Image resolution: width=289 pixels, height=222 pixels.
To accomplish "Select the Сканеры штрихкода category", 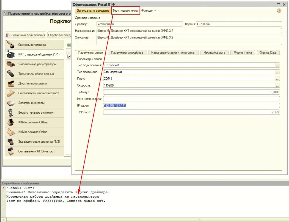I will pyautogui.click(x=34, y=45).
